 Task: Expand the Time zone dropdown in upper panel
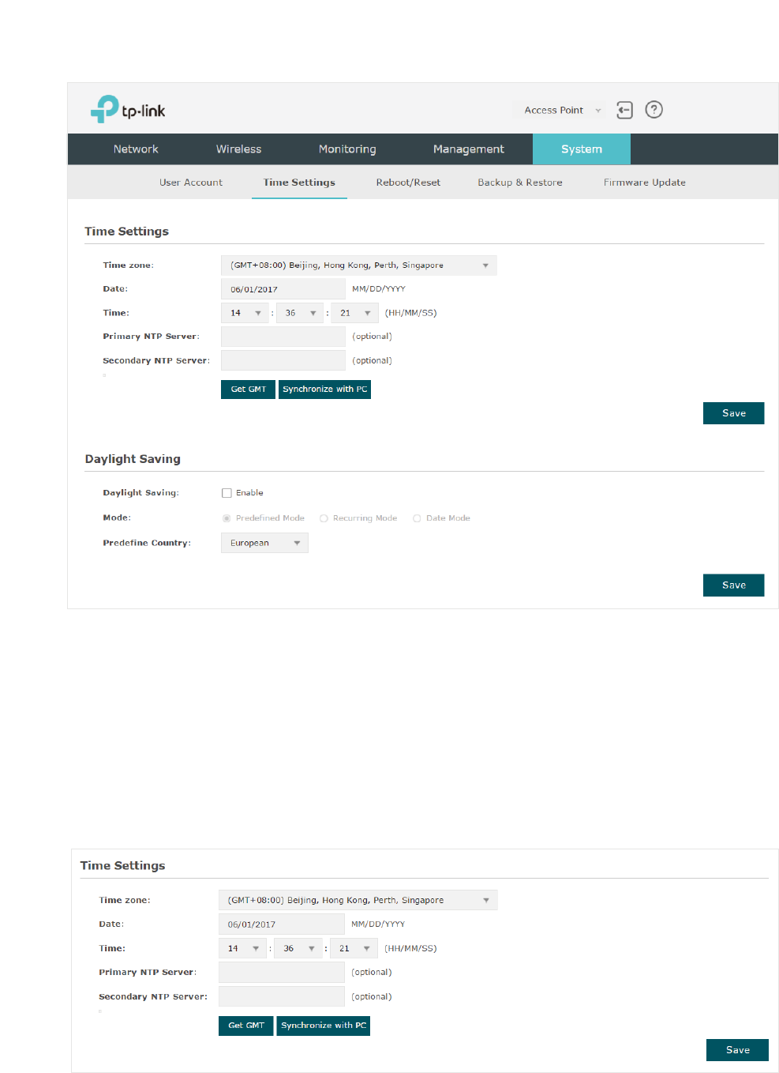pos(359,265)
